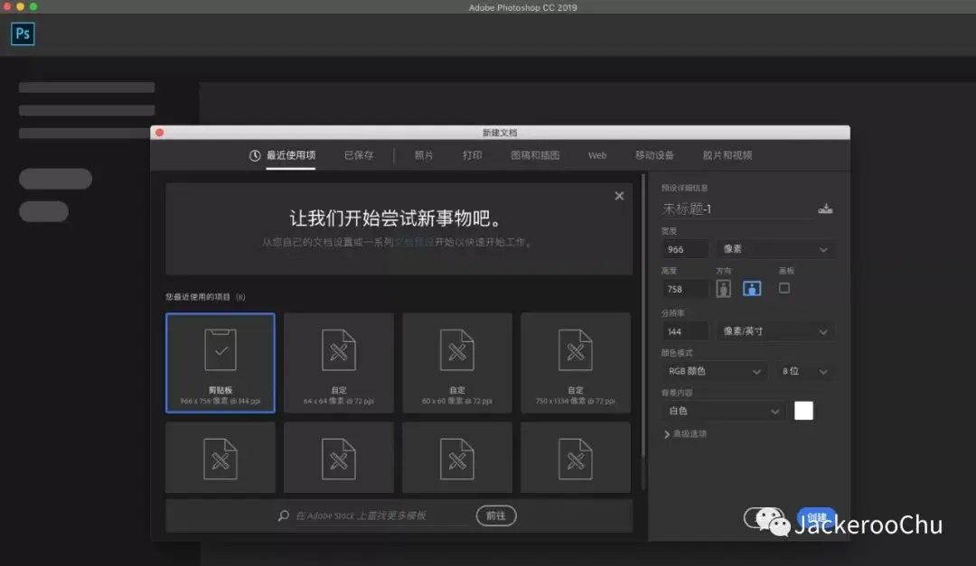This screenshot has width=976, height=566.
Task: Open the resolution unit 像素/英寸 dropdown
Action: click(775, 331)
